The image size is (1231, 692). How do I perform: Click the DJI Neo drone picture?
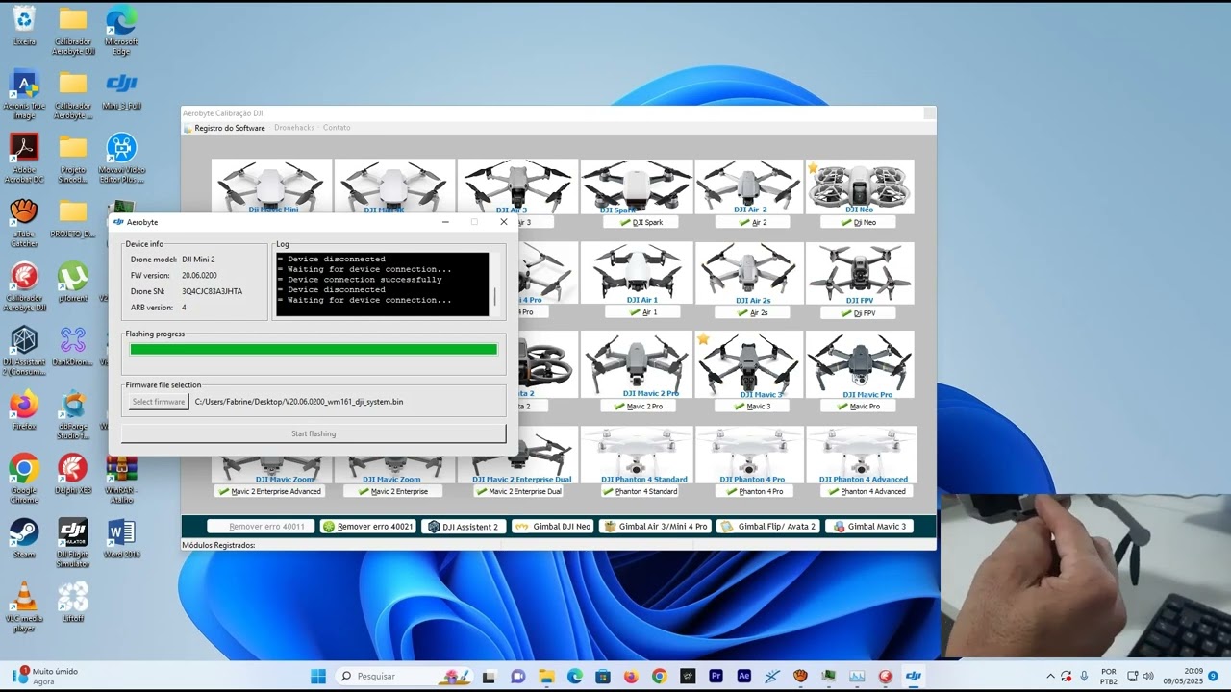[x=860, y=185]
